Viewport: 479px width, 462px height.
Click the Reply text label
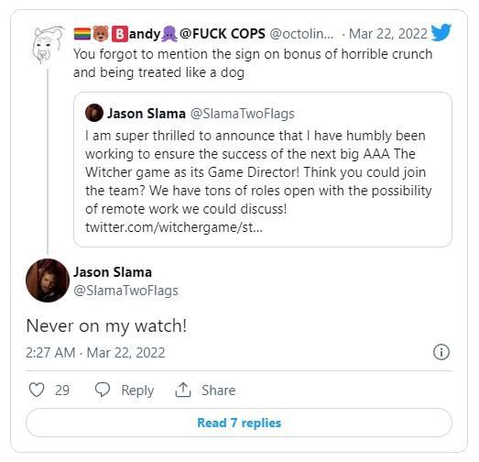pos(137,390)
